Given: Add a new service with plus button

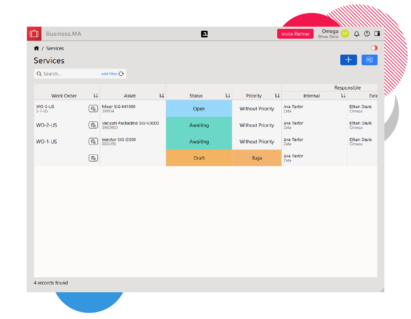Looking at the screenshot, I should [348, 60].
